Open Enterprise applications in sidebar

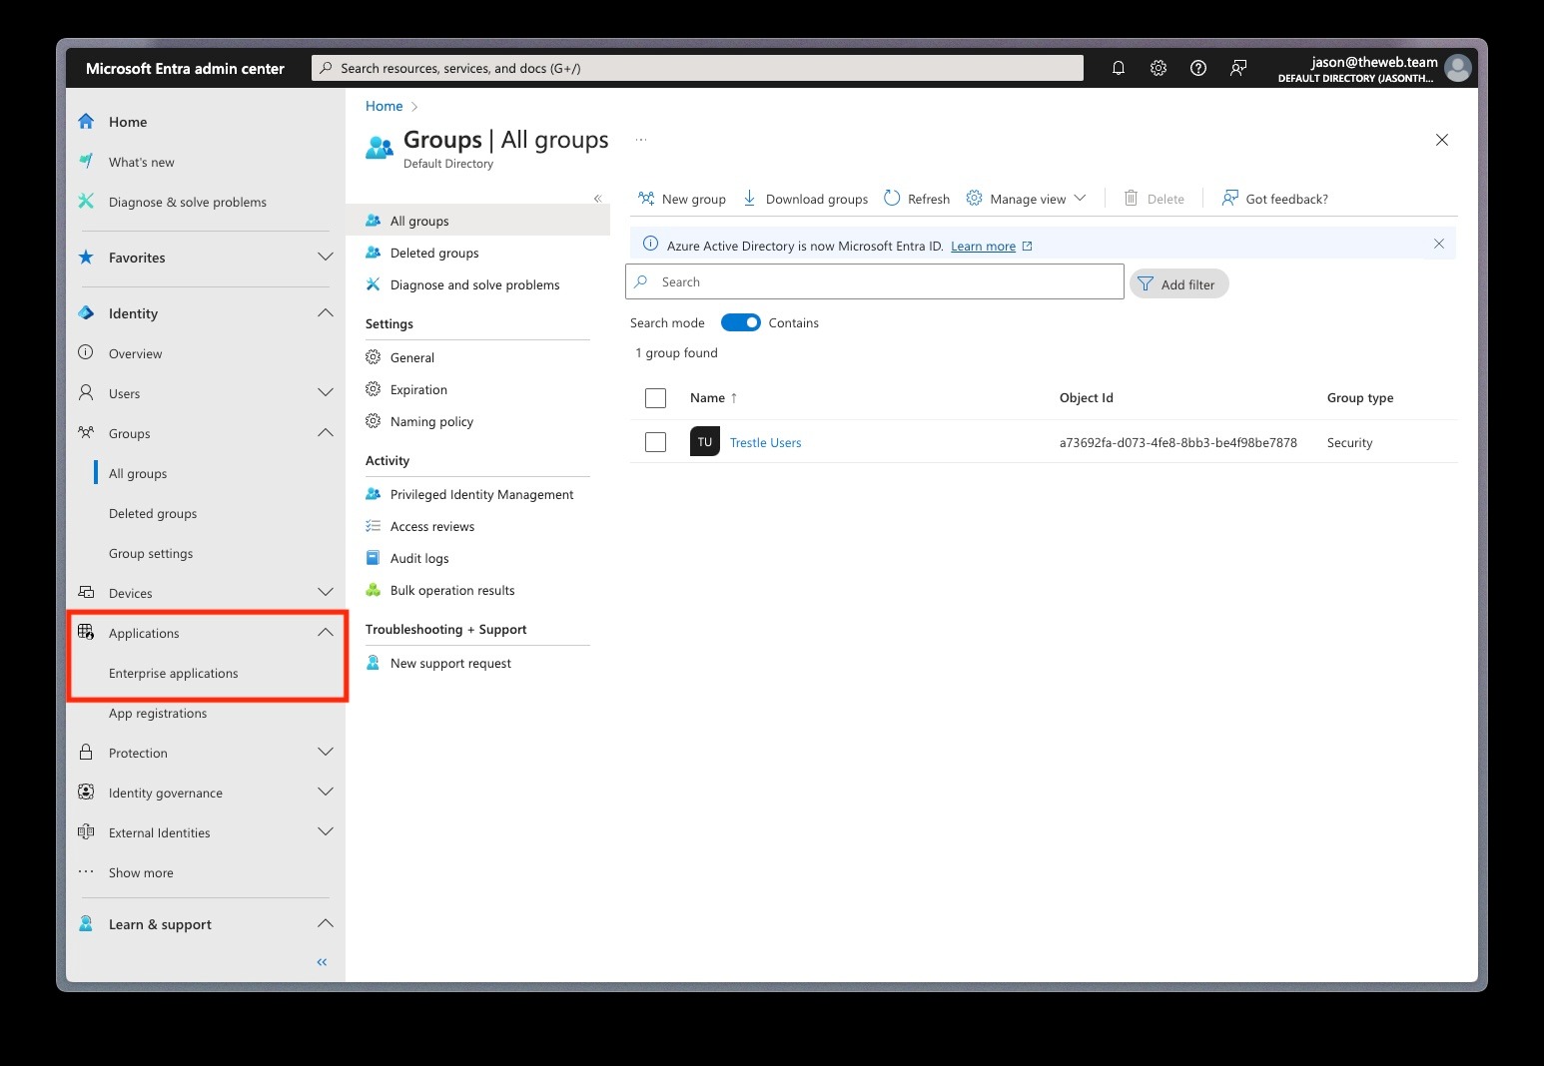point(174,674)
